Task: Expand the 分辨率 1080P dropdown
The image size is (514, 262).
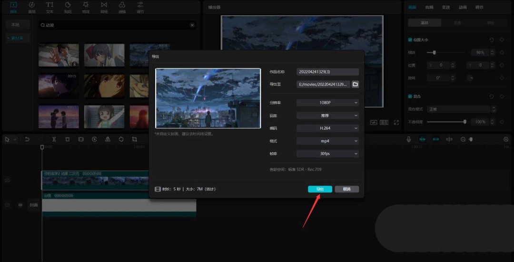Action: pyautogui.click(x=327, y=102)
